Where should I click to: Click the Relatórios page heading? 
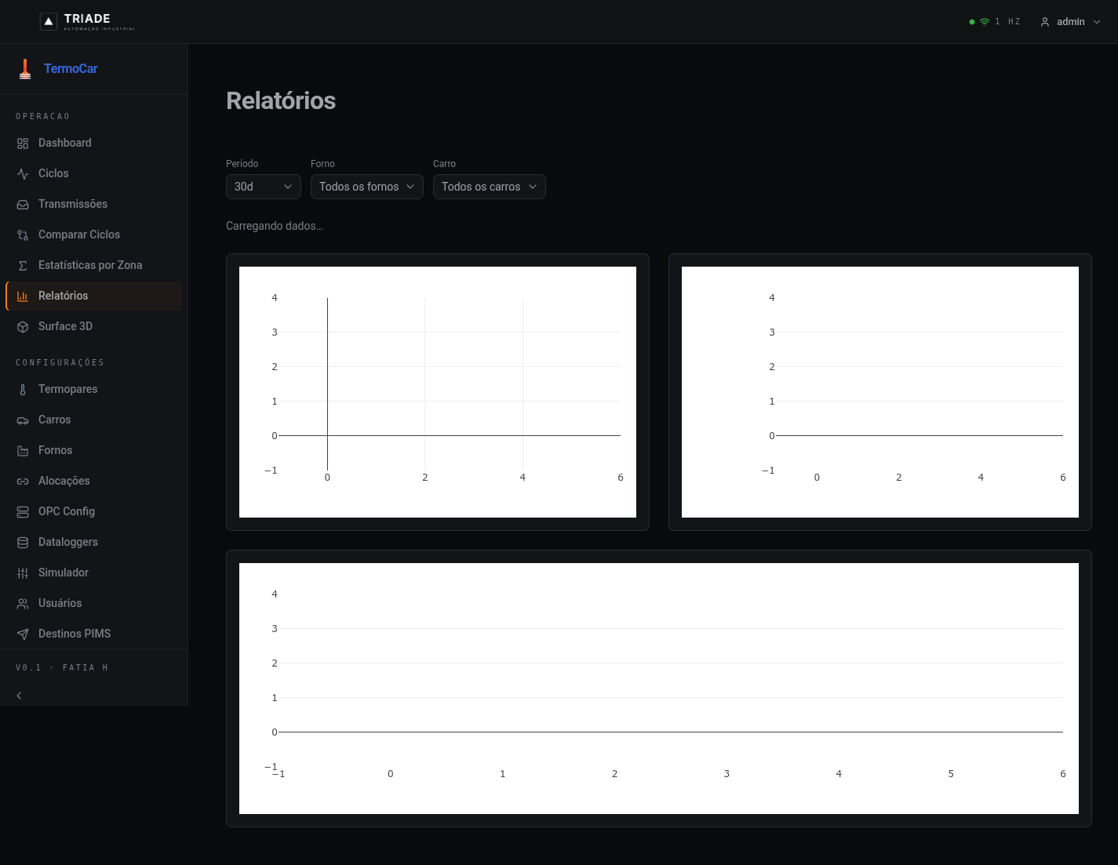281,100
